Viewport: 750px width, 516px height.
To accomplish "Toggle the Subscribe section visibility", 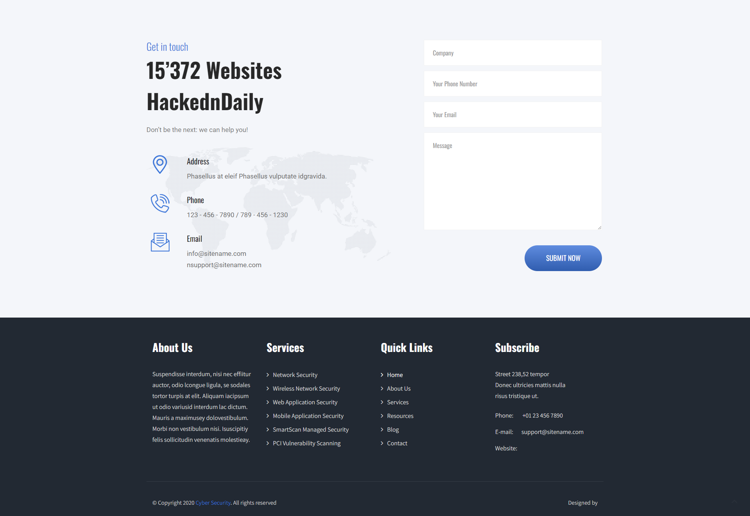I will (x=517, y=346).
